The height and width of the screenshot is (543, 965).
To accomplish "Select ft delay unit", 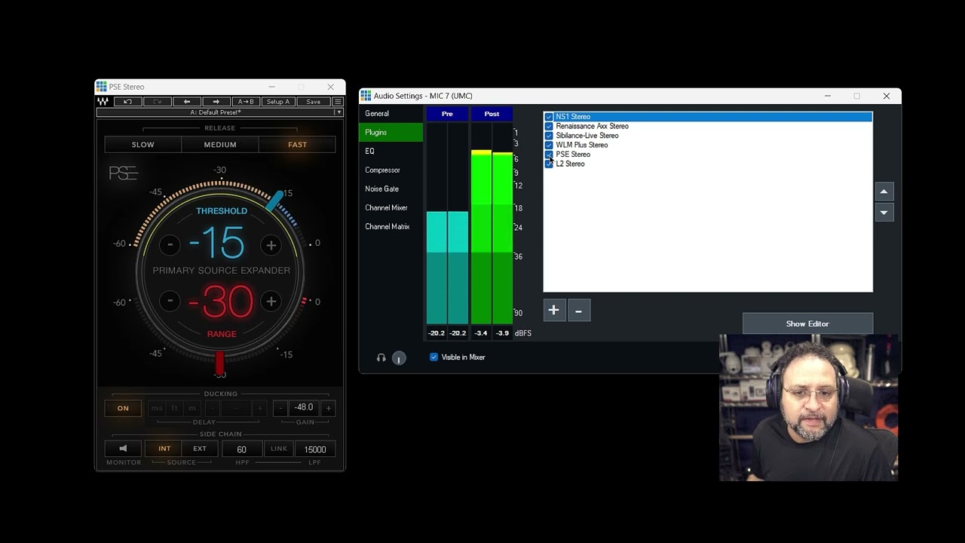I will (174, 408).
